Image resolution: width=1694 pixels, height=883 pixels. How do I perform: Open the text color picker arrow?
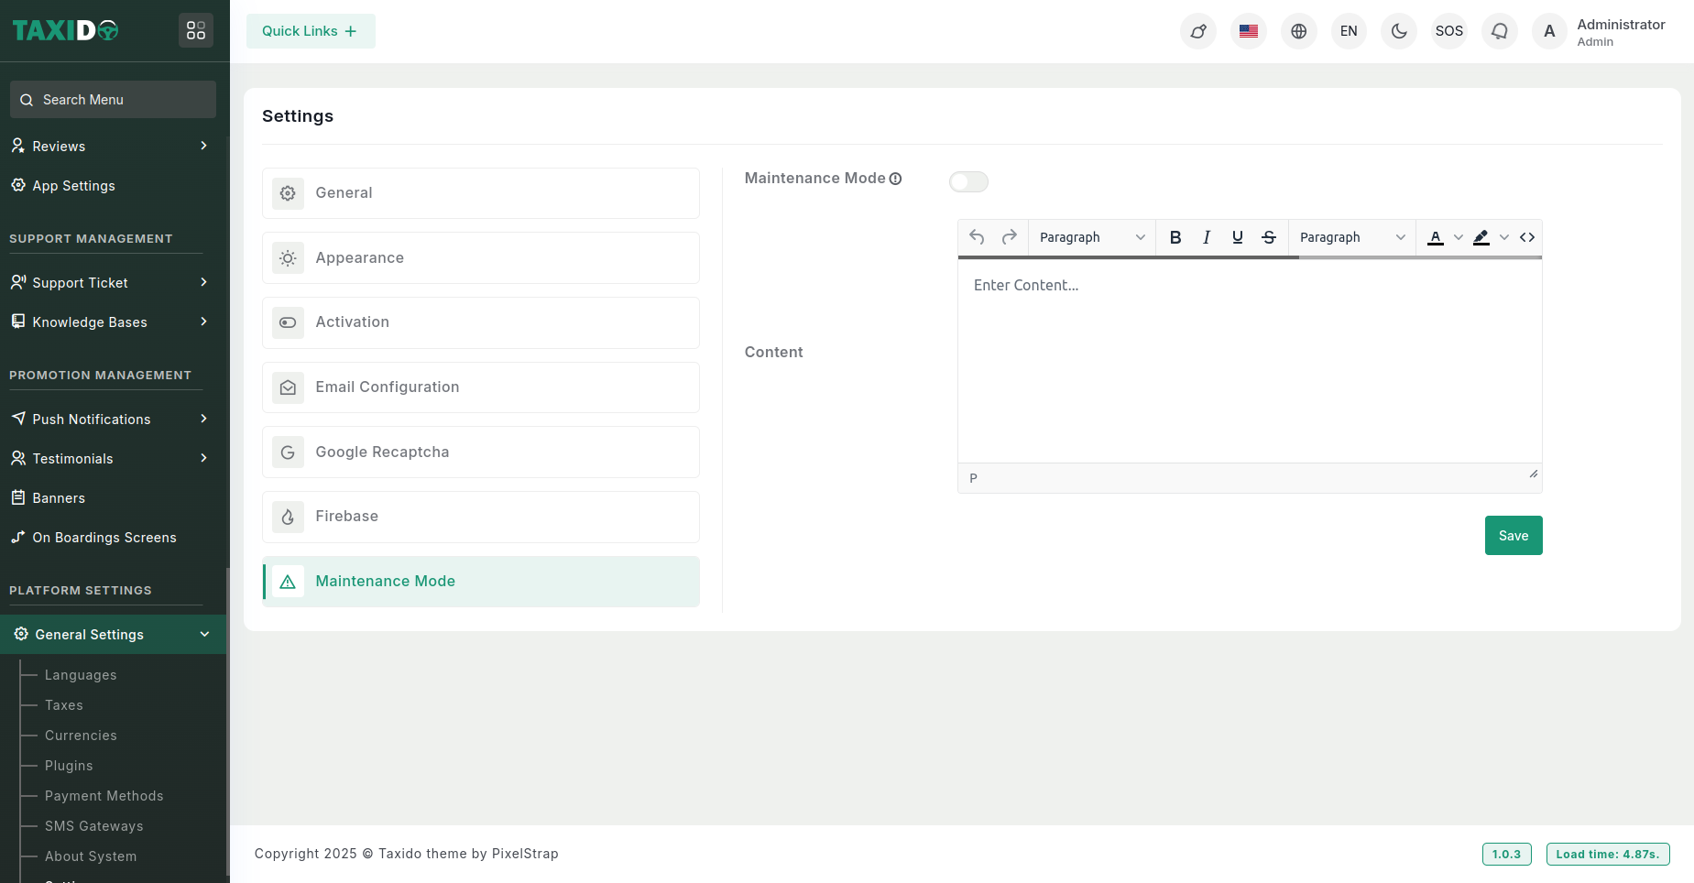1458,237
